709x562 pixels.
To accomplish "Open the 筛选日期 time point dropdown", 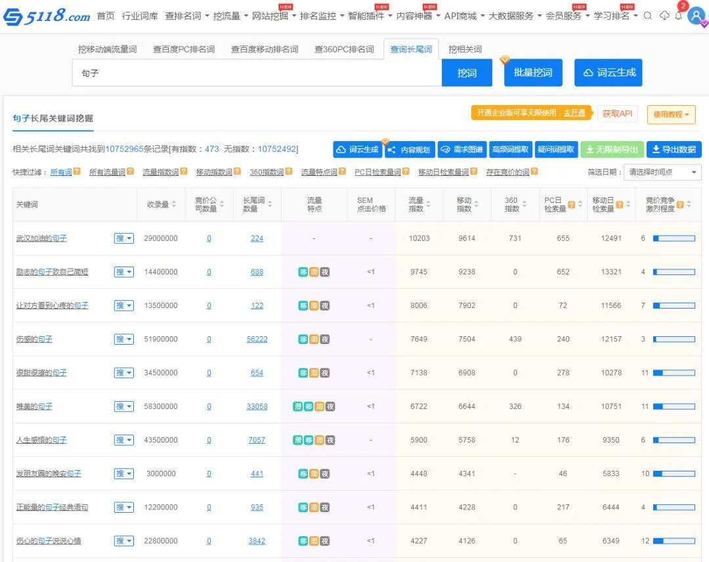I will (662, 172).
